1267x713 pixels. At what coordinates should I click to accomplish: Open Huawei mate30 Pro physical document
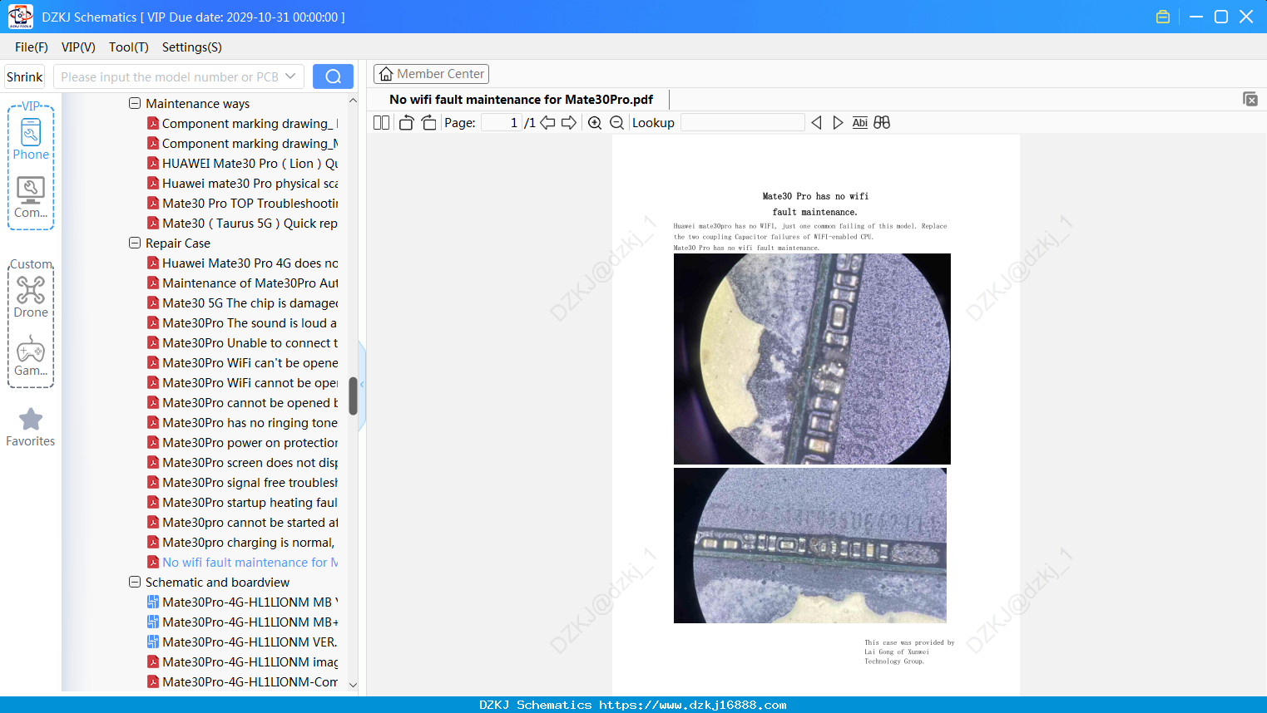[x=242, y=184]
